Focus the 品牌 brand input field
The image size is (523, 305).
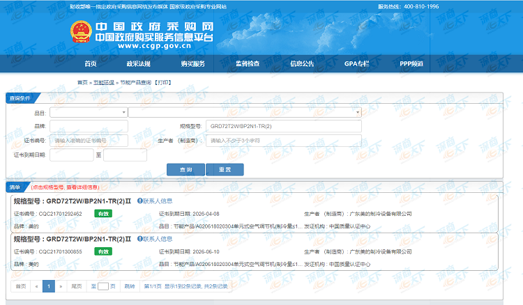tap(89, 126)
